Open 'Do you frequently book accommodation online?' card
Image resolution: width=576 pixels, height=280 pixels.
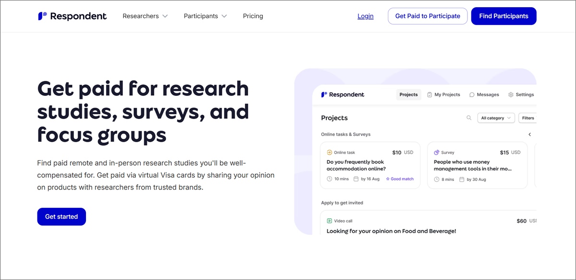click(x=370, y=165)
